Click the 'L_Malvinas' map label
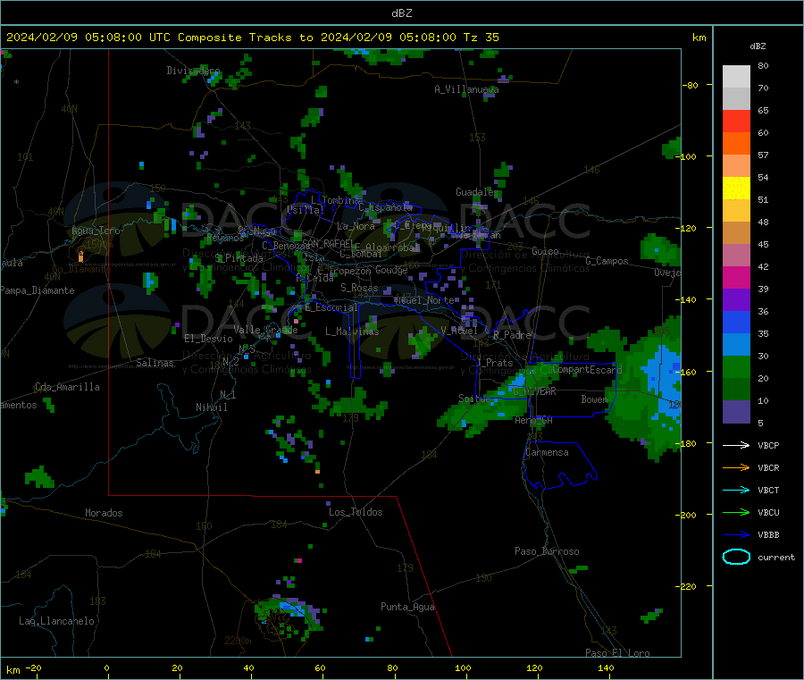804x680 pixels. (352, 332)
